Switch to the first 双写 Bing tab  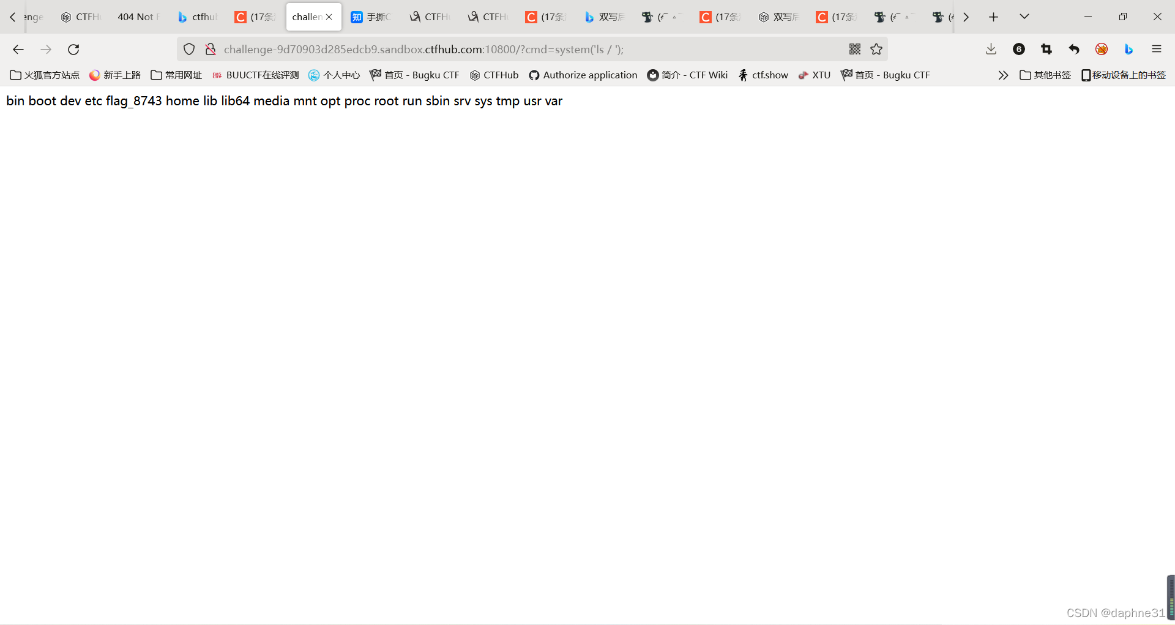604,17
